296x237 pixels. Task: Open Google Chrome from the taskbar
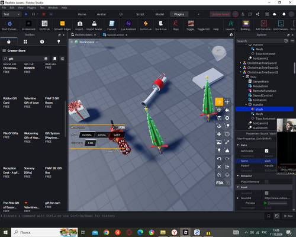(106, 232)
